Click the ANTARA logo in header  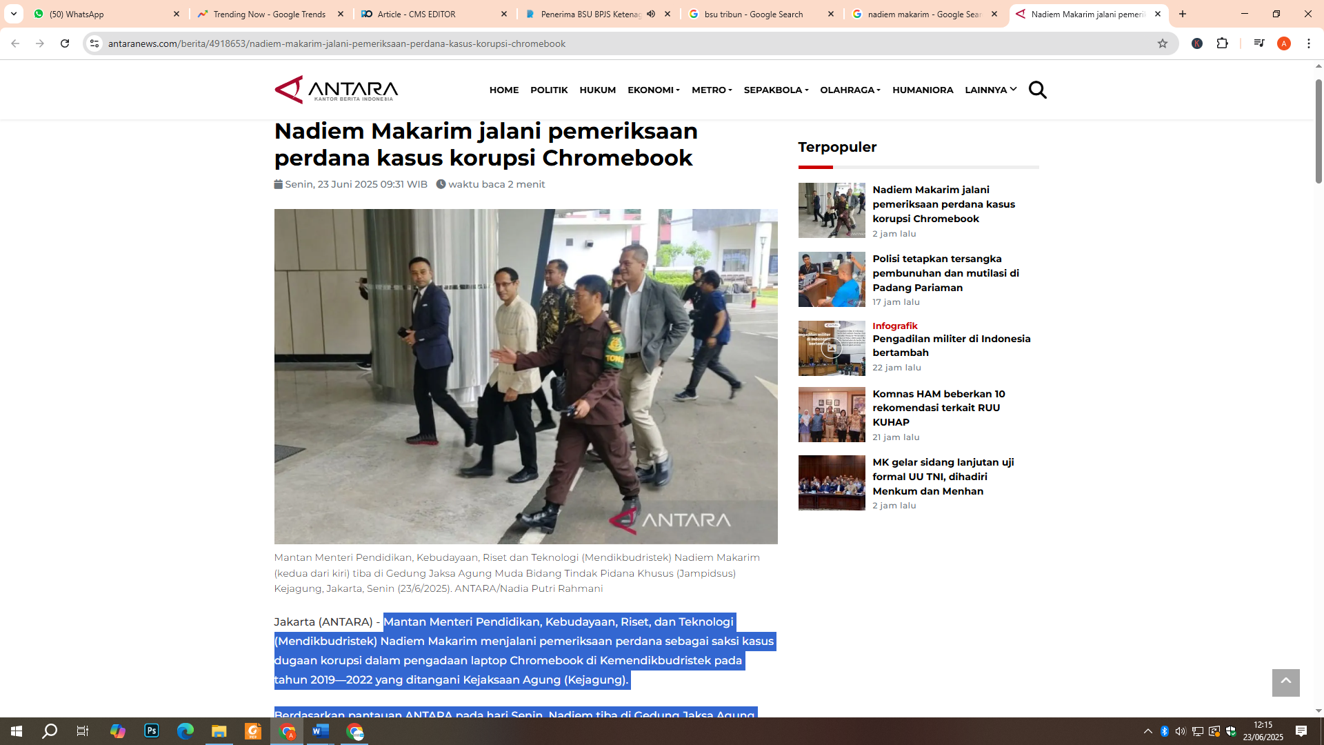[337, 90]
